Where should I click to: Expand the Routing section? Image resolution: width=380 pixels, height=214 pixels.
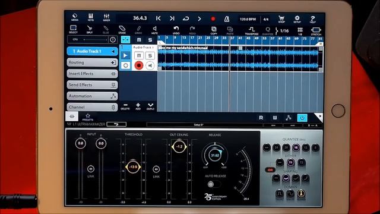tap(93, 62)
